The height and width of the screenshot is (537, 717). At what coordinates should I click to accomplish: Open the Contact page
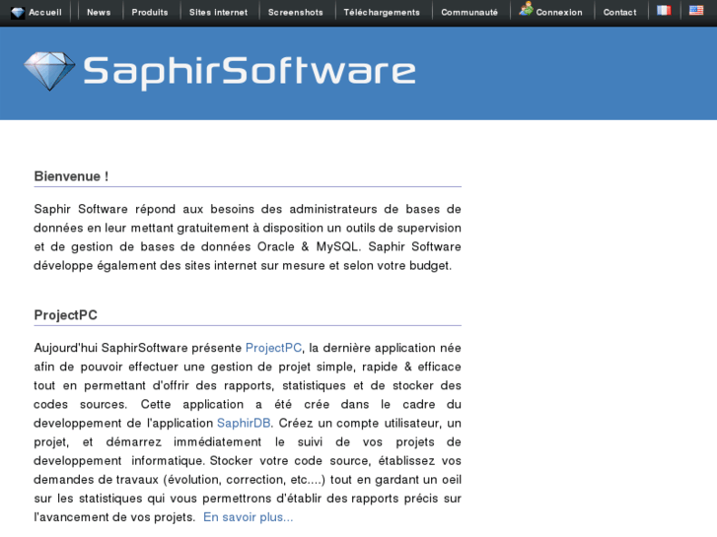(x=619, y=13)
